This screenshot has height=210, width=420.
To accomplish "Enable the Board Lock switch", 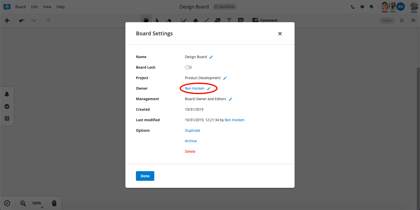I will 188,67.
